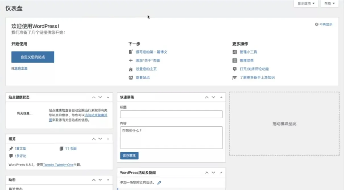Viewport: 344px width, 190px height.
Task: Click the 标题 input field
Action: click(x=171, y=114)
